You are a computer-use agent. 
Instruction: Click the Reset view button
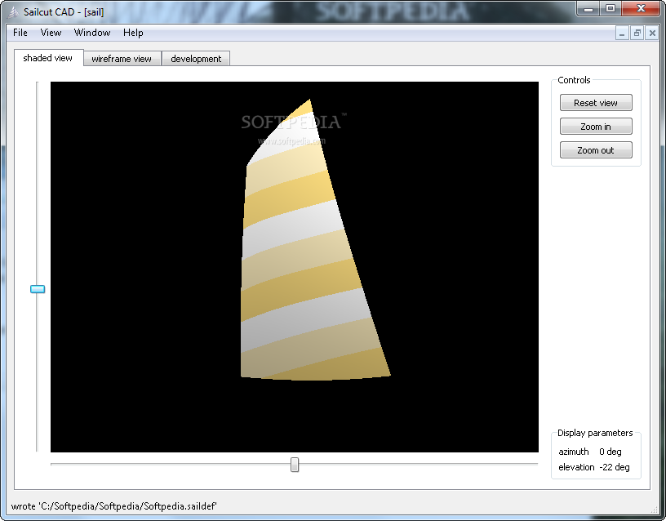click(x=596, y=103)
